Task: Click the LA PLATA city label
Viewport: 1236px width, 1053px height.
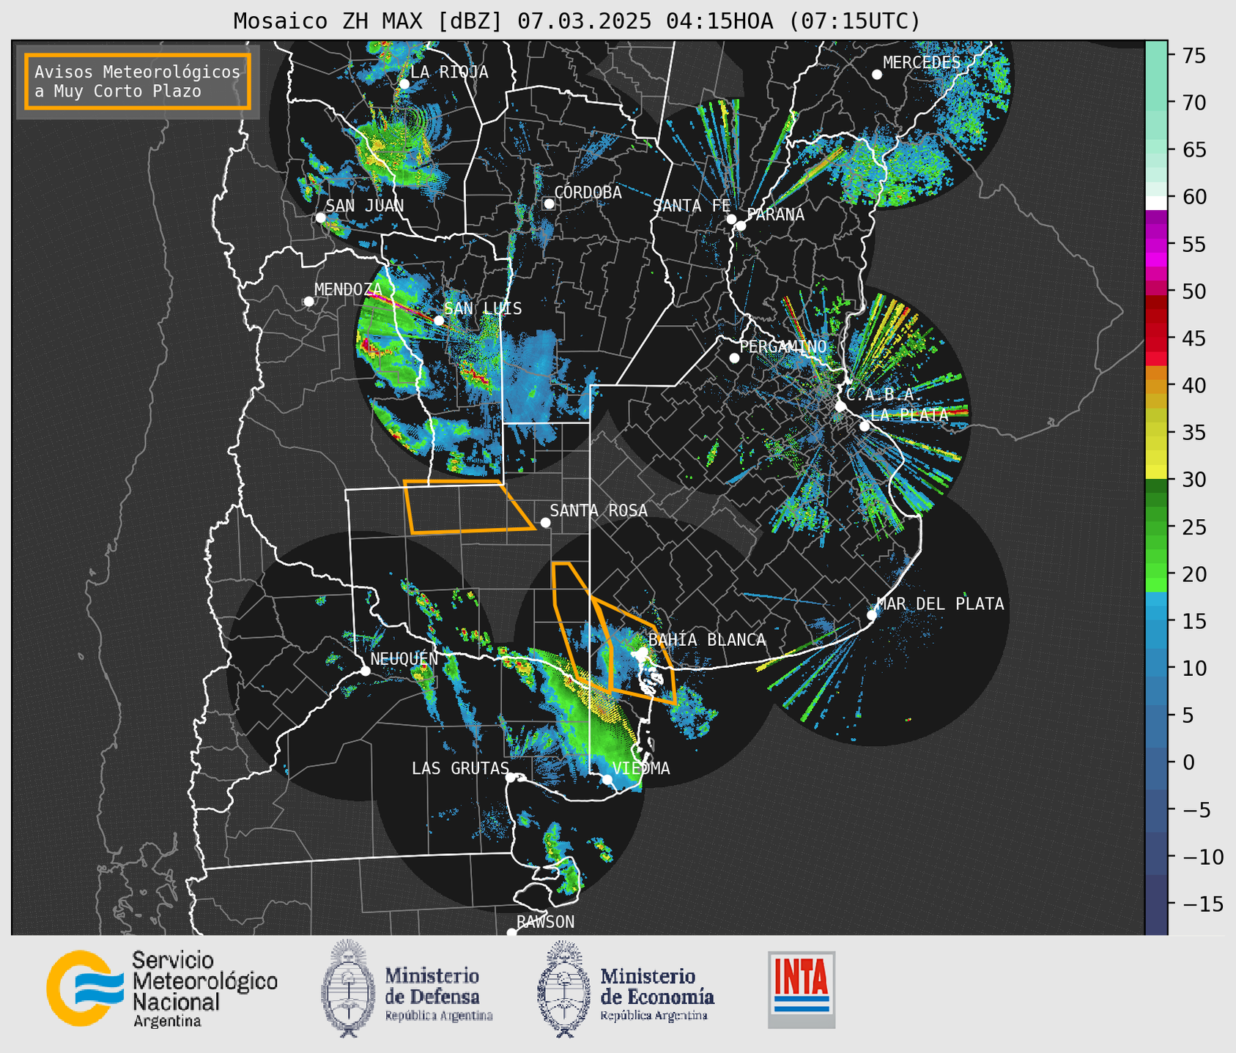Action: tap(909, 414)
